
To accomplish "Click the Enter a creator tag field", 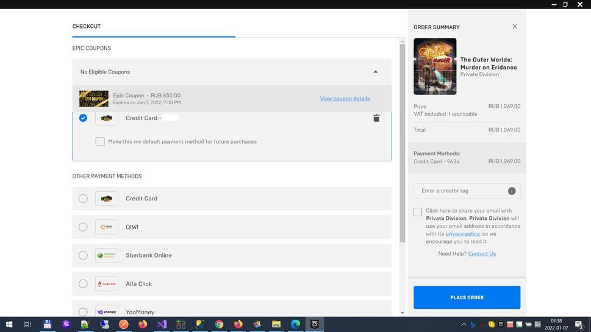I will click(x=460, y=191).
